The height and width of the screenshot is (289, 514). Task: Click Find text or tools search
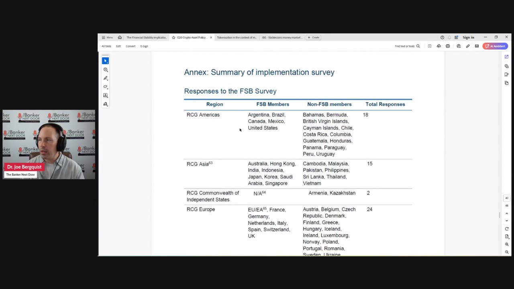pos(407,46)
